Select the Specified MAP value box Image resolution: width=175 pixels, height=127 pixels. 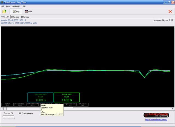coord(40,97)
